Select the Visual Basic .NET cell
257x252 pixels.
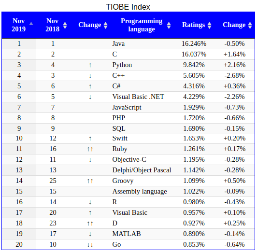pos(138,97)
